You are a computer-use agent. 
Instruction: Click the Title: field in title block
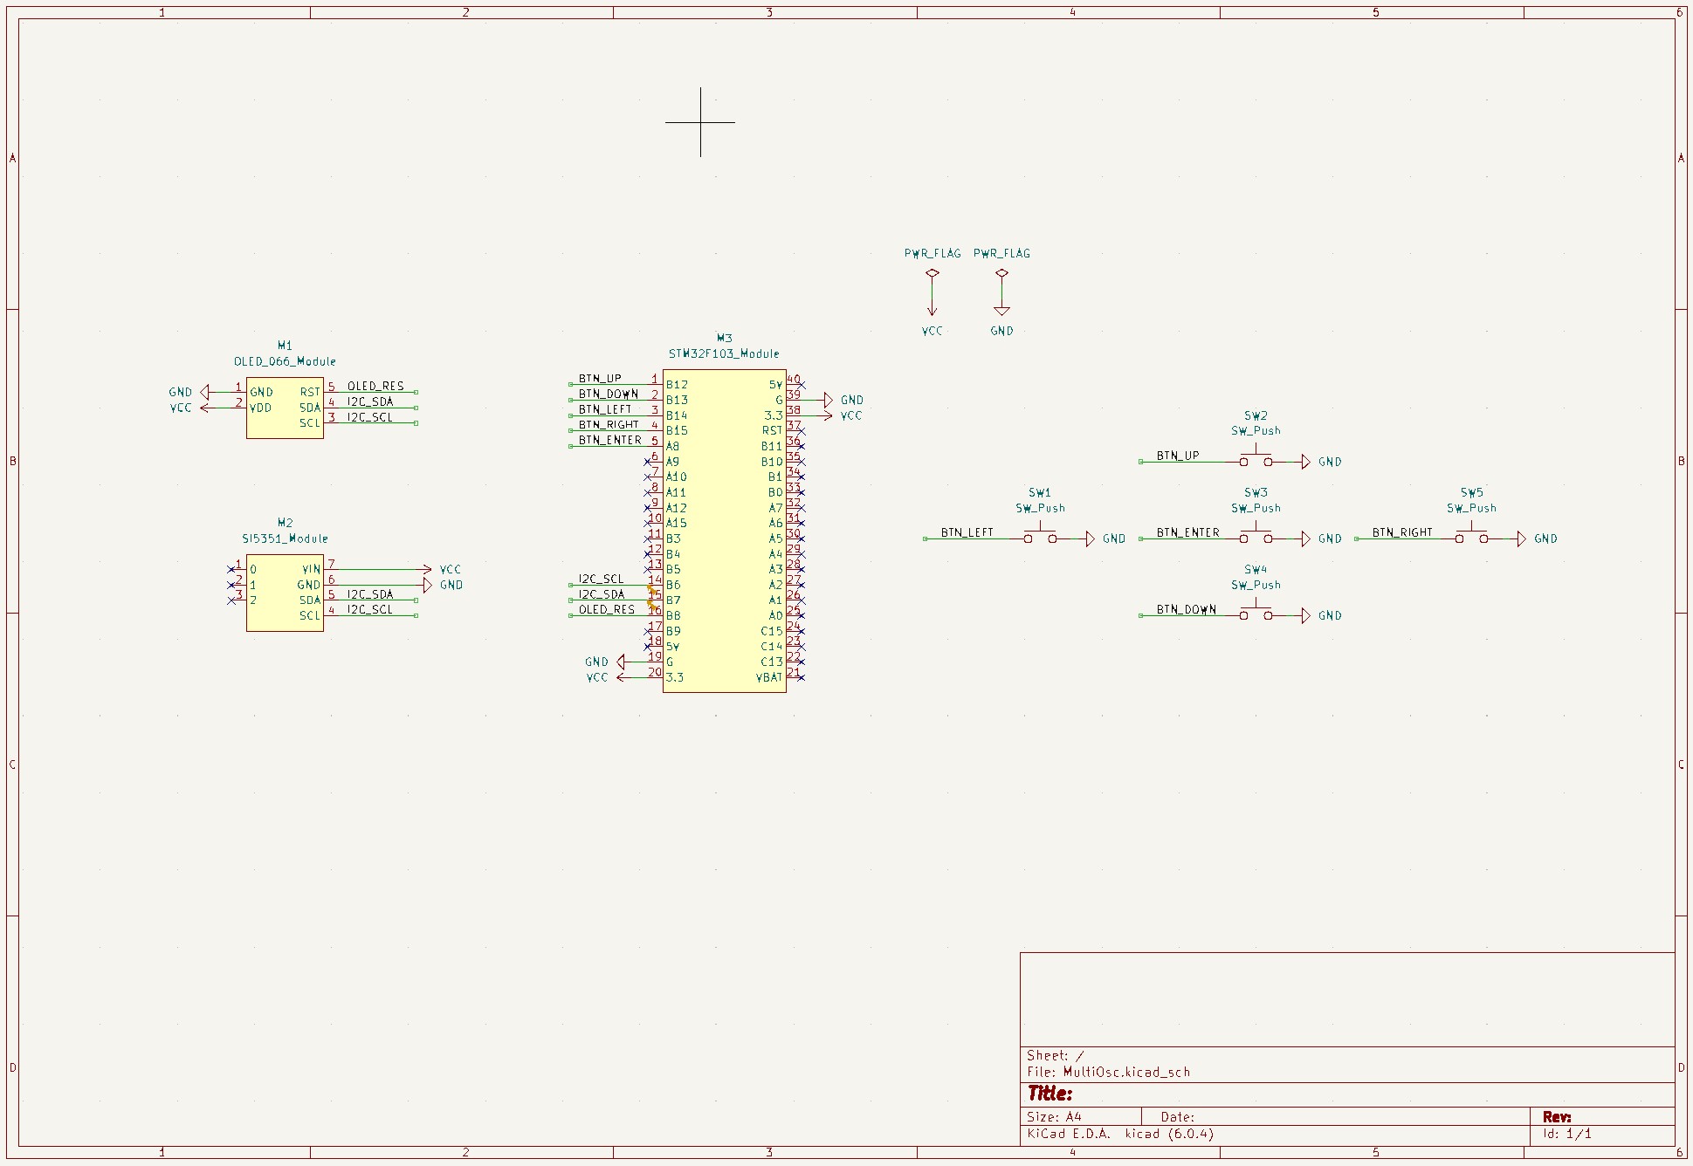pyautogui.click(x=1050, y=1094)
